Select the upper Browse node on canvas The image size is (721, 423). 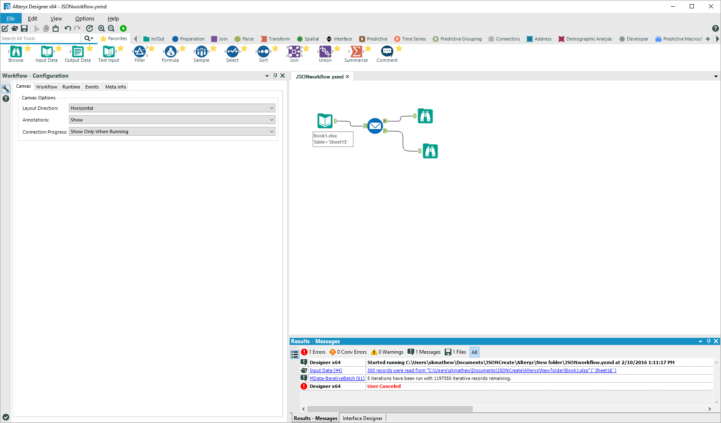pos(425,116)
